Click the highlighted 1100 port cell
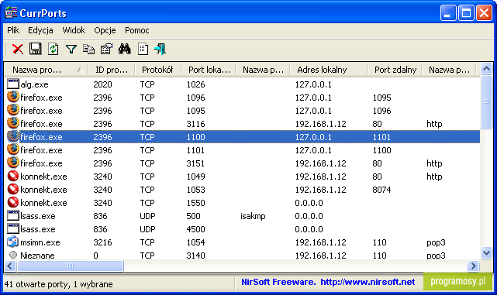This screenshot has width=497, height=295. tap(195, 137)
